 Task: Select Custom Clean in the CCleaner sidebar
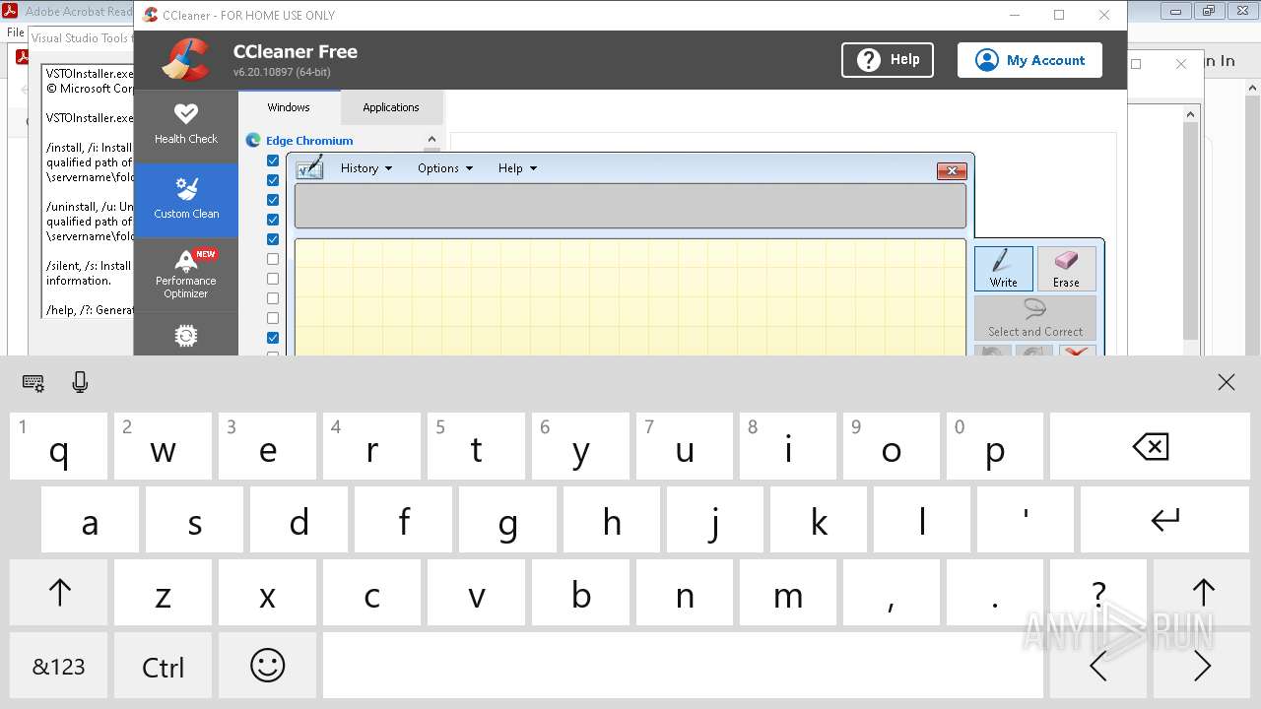(x=185, y=200)
